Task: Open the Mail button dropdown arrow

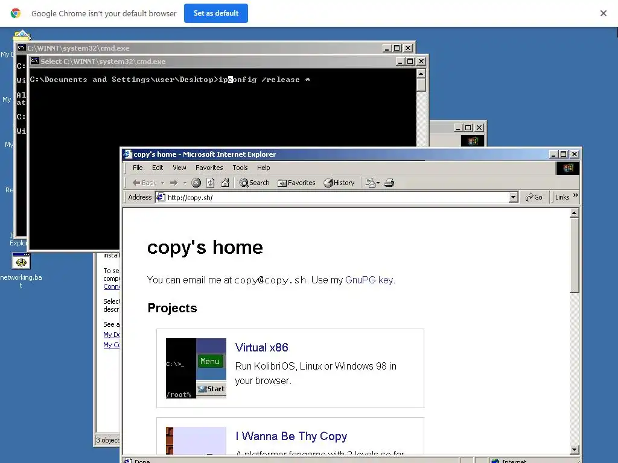Action: click(x=378, y=183)
